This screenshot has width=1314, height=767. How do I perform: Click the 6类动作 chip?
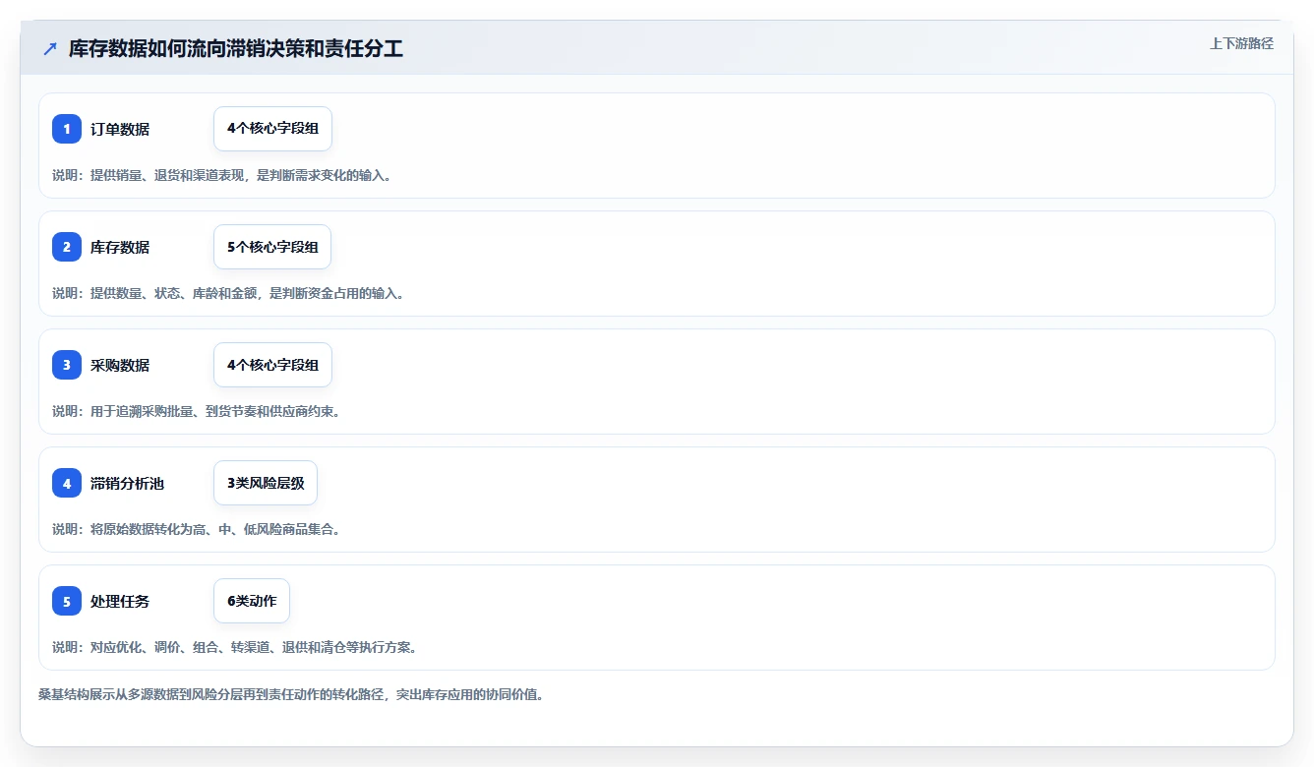(252, 601)
